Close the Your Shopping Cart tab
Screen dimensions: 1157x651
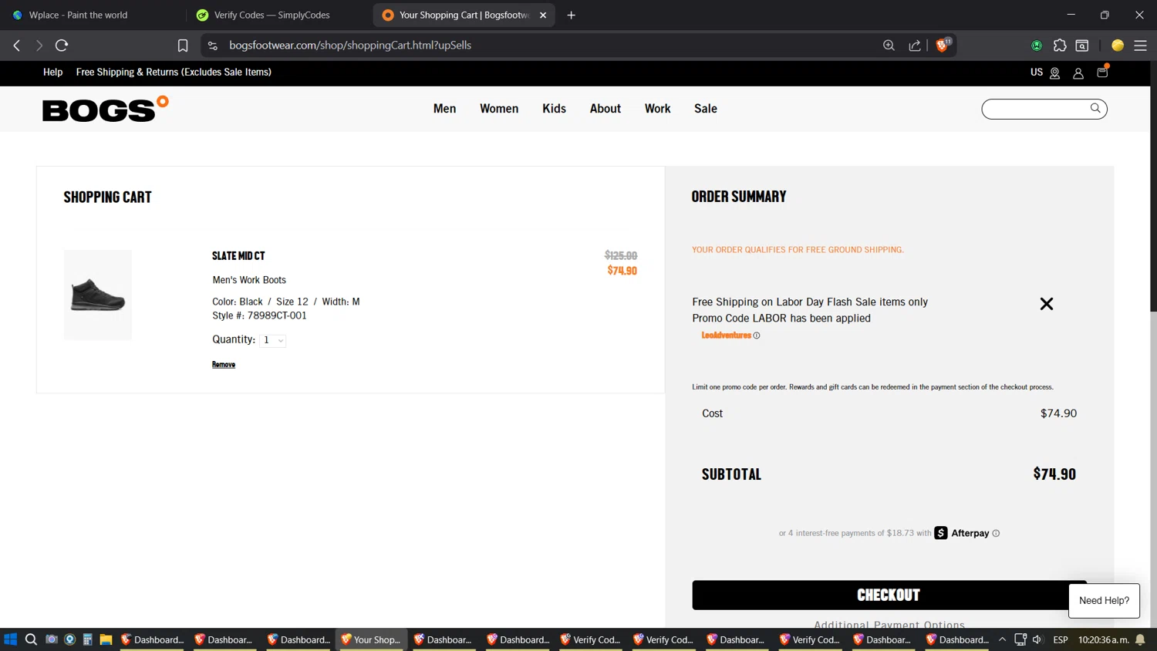coord(543,15)
